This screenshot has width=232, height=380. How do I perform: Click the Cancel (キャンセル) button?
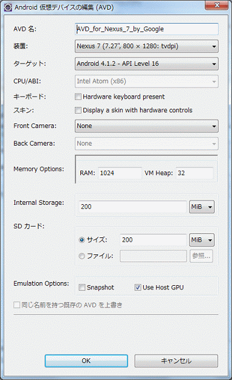pos(176,361)
